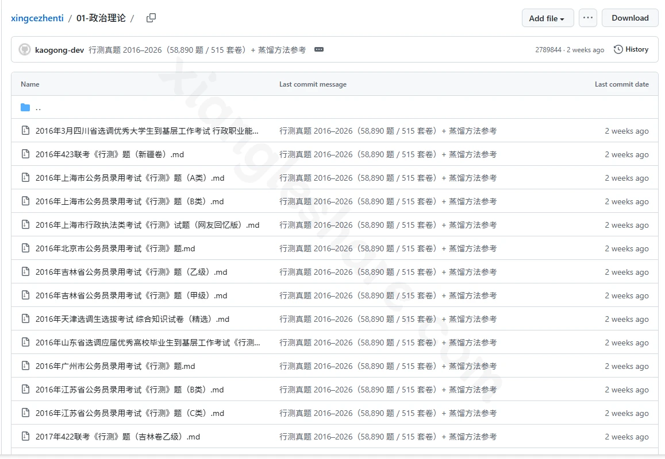This screenshot has width=665, height=459.
Task: Open 2016年山东省选调应届优秀高校毕业生 file
Action: tap(148, 343)
